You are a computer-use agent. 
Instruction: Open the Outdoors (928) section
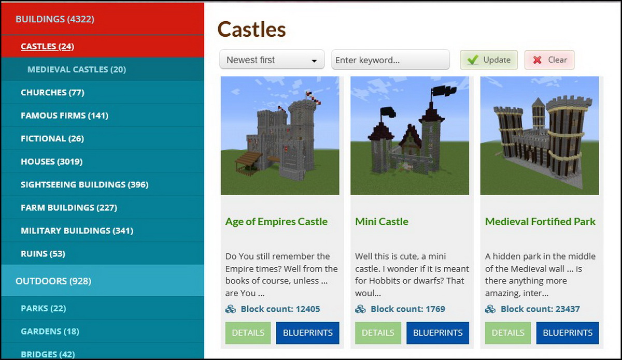[x=103, y=281]
